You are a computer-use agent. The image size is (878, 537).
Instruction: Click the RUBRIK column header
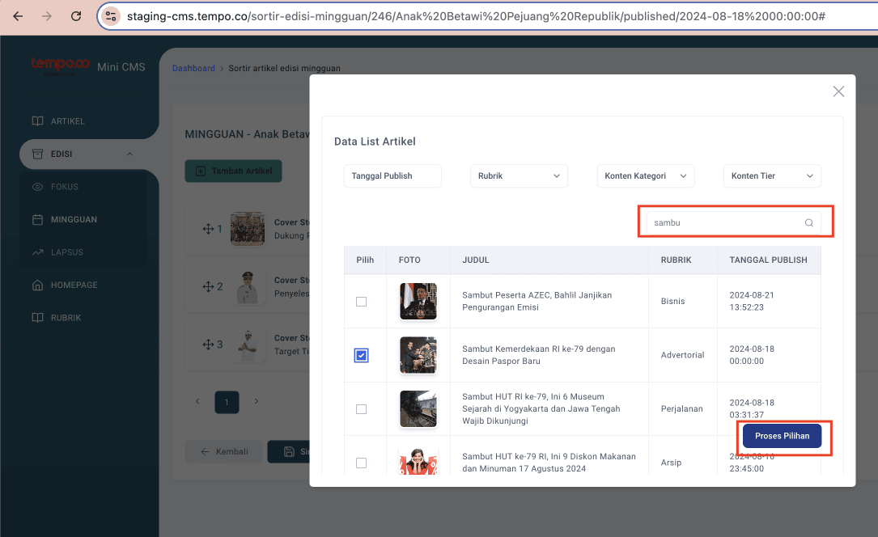pyautogui.click(x=676, y=260)
